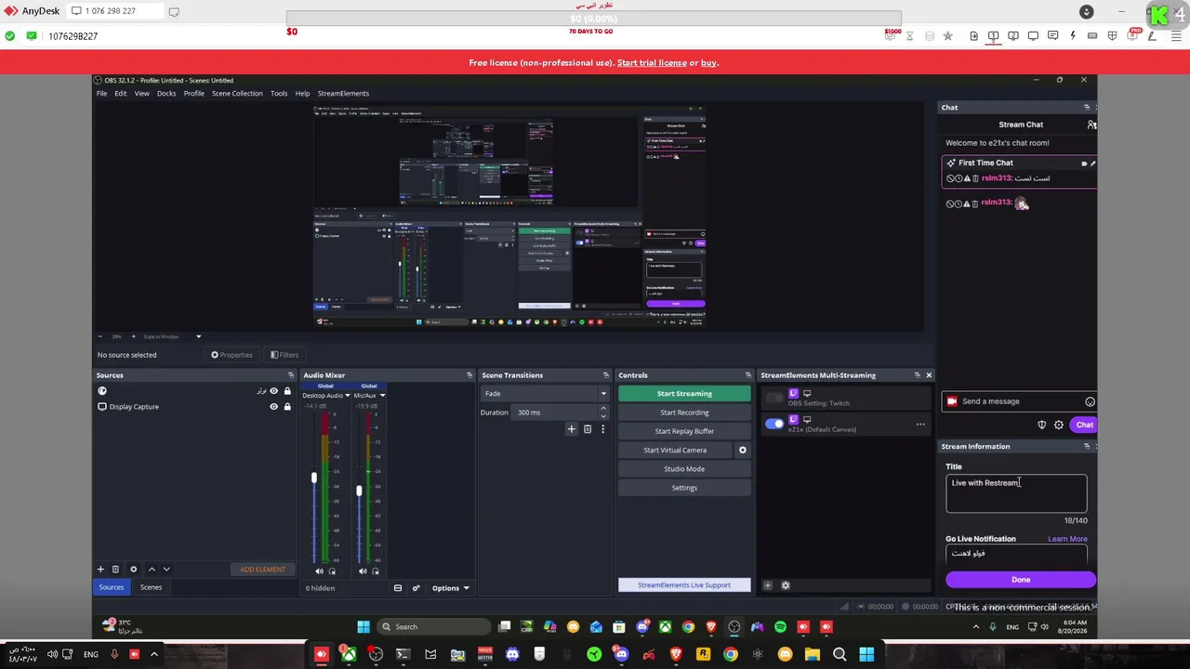Toggle visibility of the top Arabic-named source
1190x669 pixels.
tap(273, 391)
